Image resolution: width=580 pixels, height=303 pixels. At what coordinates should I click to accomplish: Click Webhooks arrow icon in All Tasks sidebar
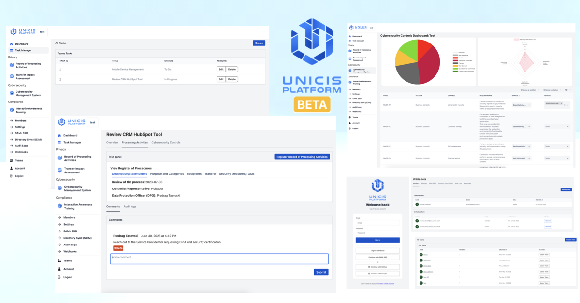12,152
